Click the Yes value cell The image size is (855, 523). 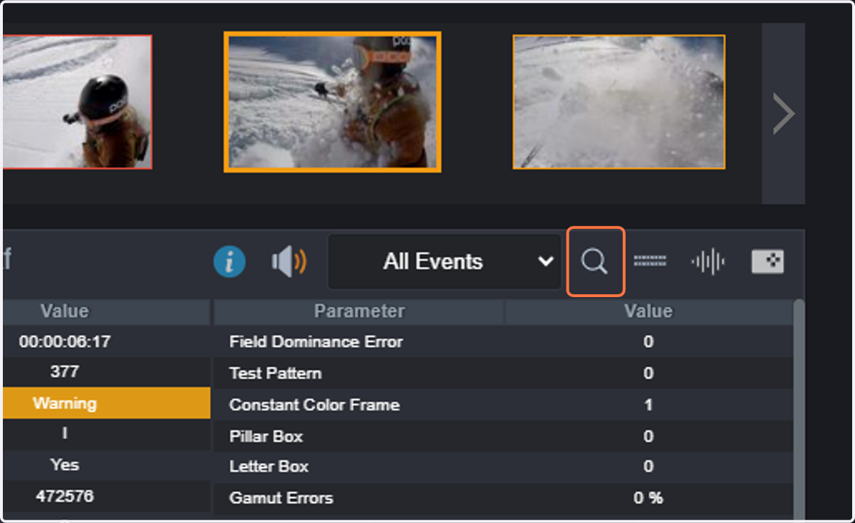tap(65, 465)
